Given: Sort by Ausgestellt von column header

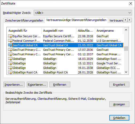Looking at the screenshot, I should [59, 31].
